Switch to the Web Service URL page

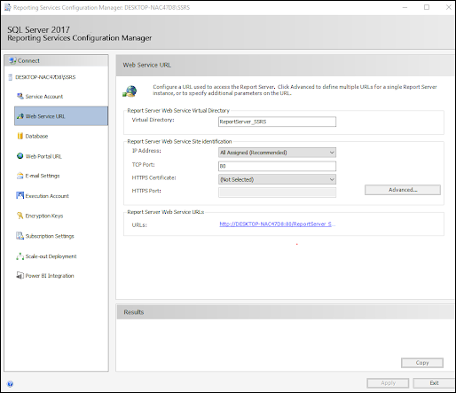[61, 116]
